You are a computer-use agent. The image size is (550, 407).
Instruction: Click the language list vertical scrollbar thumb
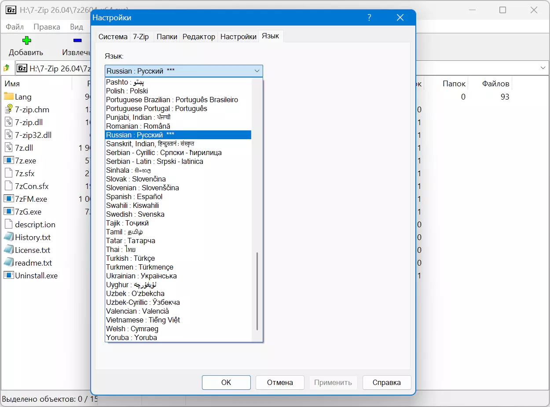coord(257,292)
